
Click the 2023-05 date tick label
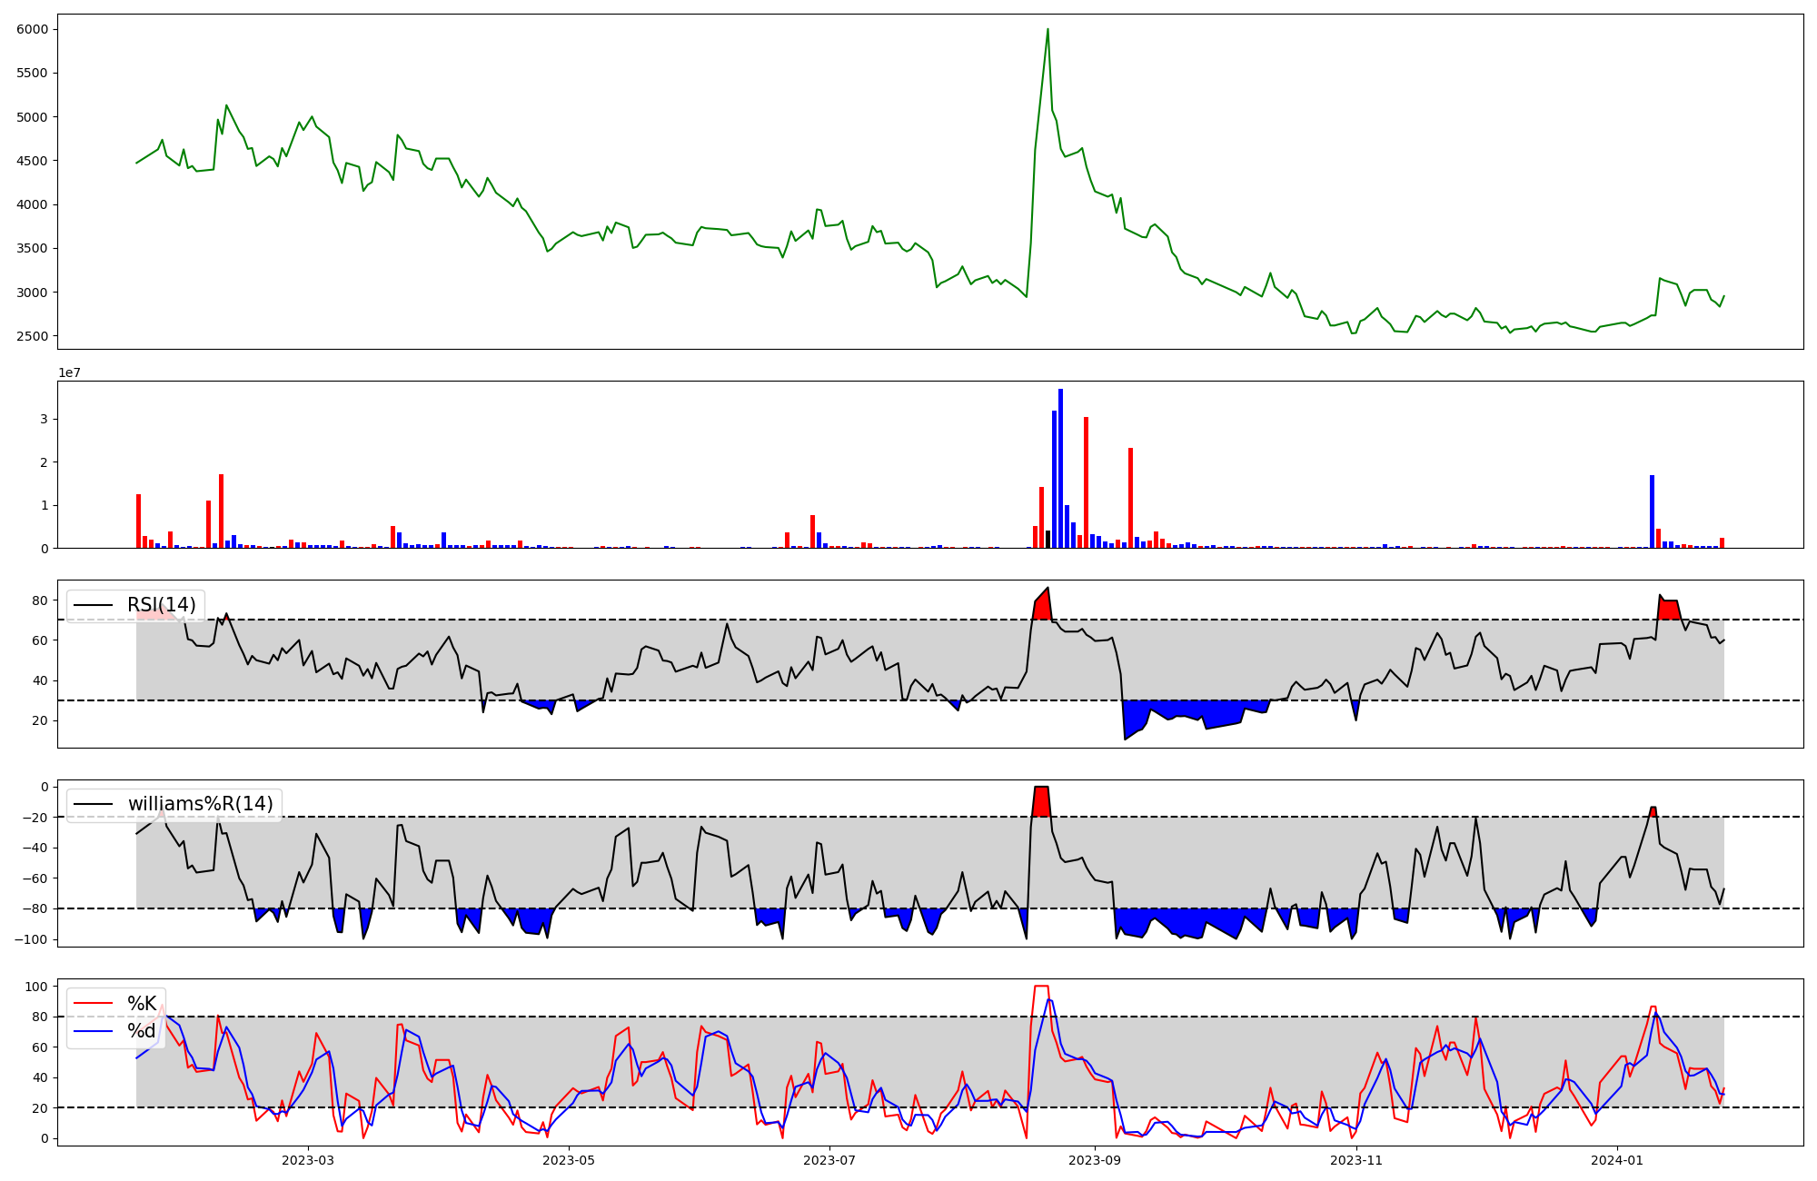coord(569,1160)
